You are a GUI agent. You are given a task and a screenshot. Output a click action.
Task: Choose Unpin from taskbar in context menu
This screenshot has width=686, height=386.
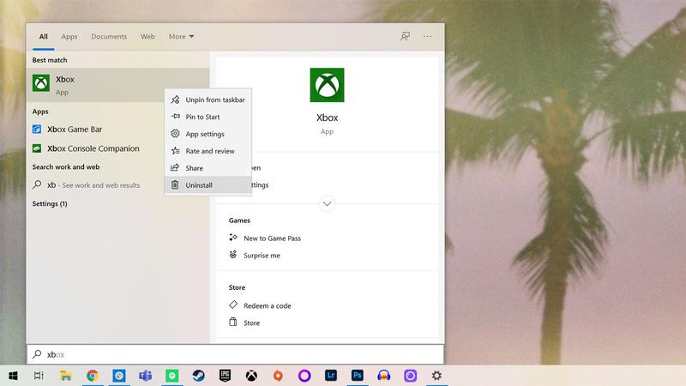tap(208, 100)
